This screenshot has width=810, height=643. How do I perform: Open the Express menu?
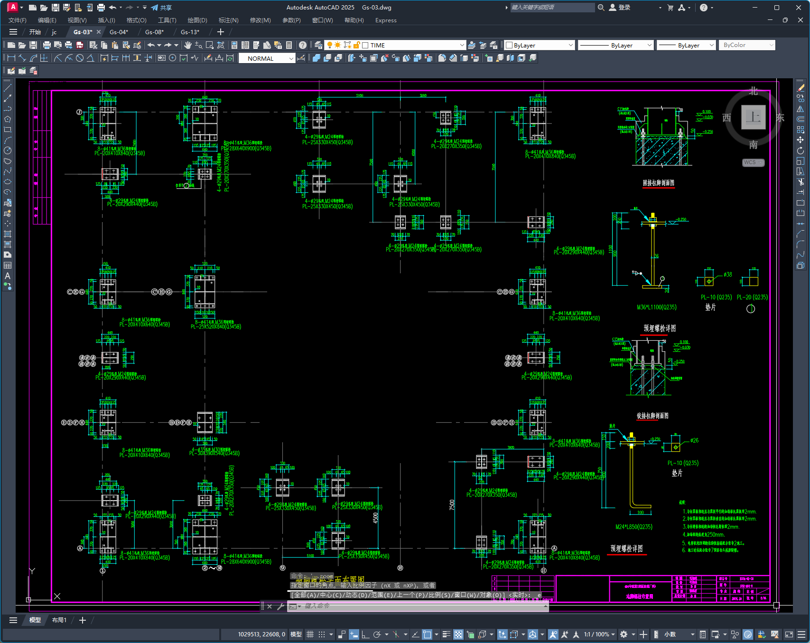tap(386, 20)
